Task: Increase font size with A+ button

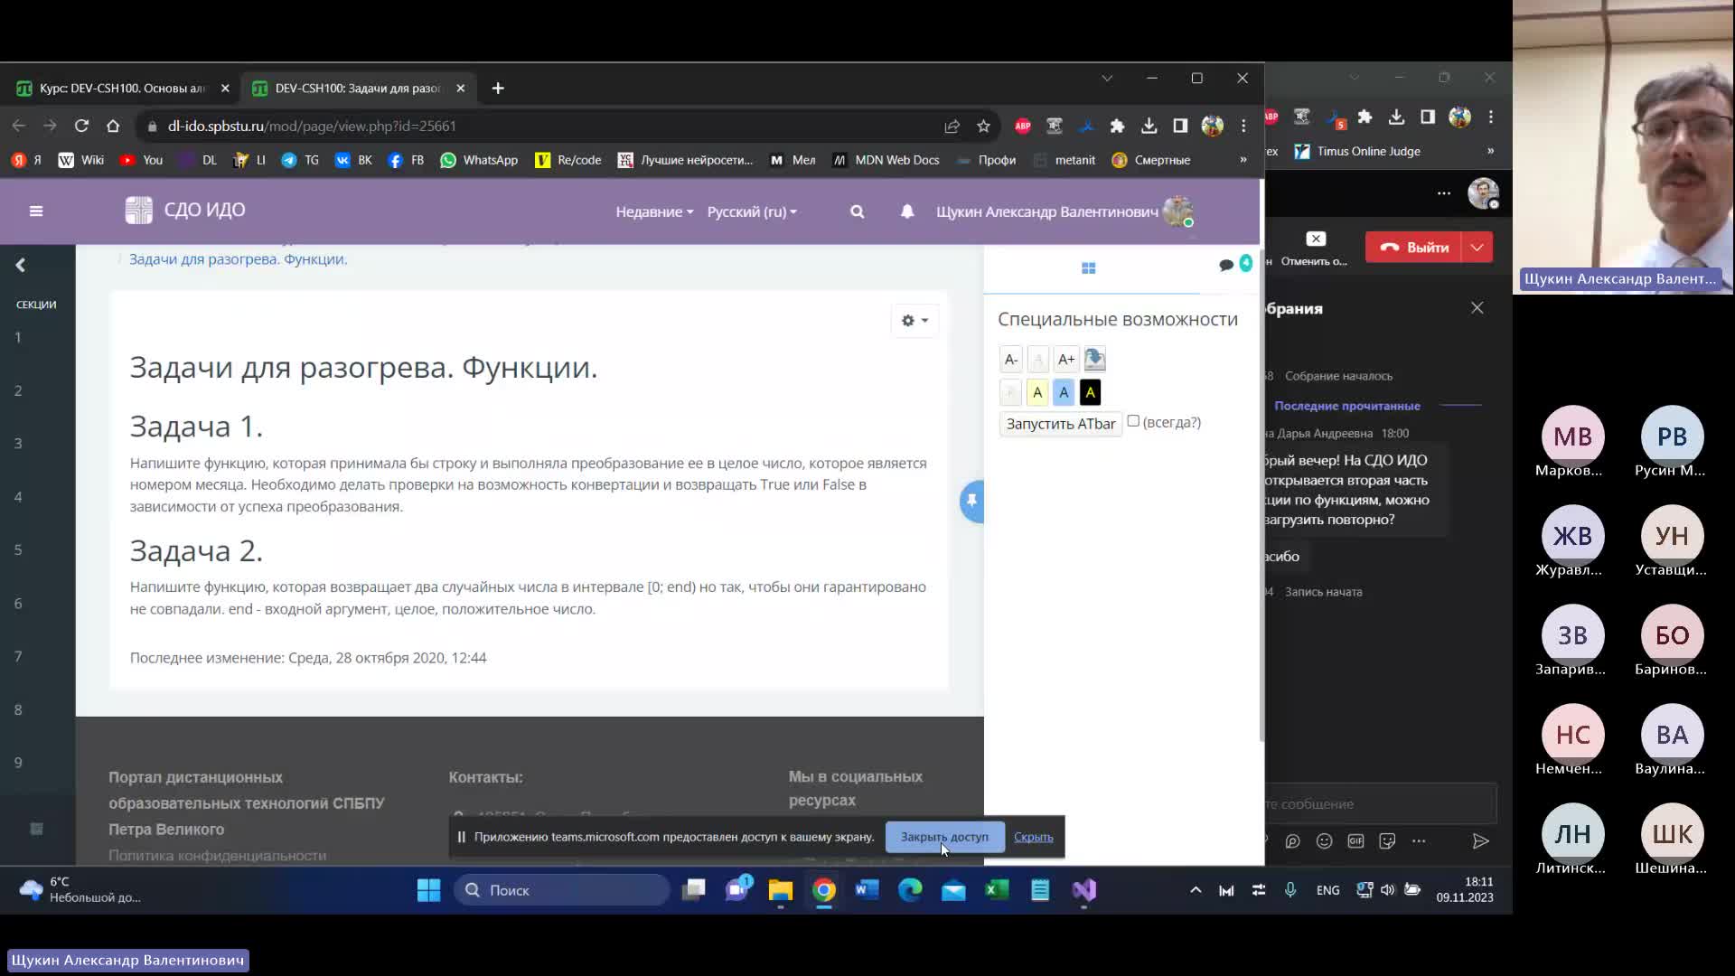Action: click(x=1066, y=360)
